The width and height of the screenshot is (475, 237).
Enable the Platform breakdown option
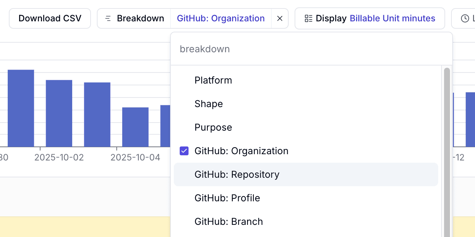(x=213, y=80)
